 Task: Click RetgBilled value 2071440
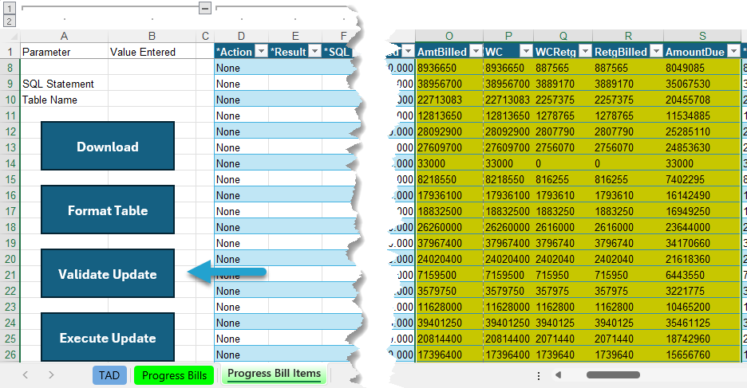628,339
